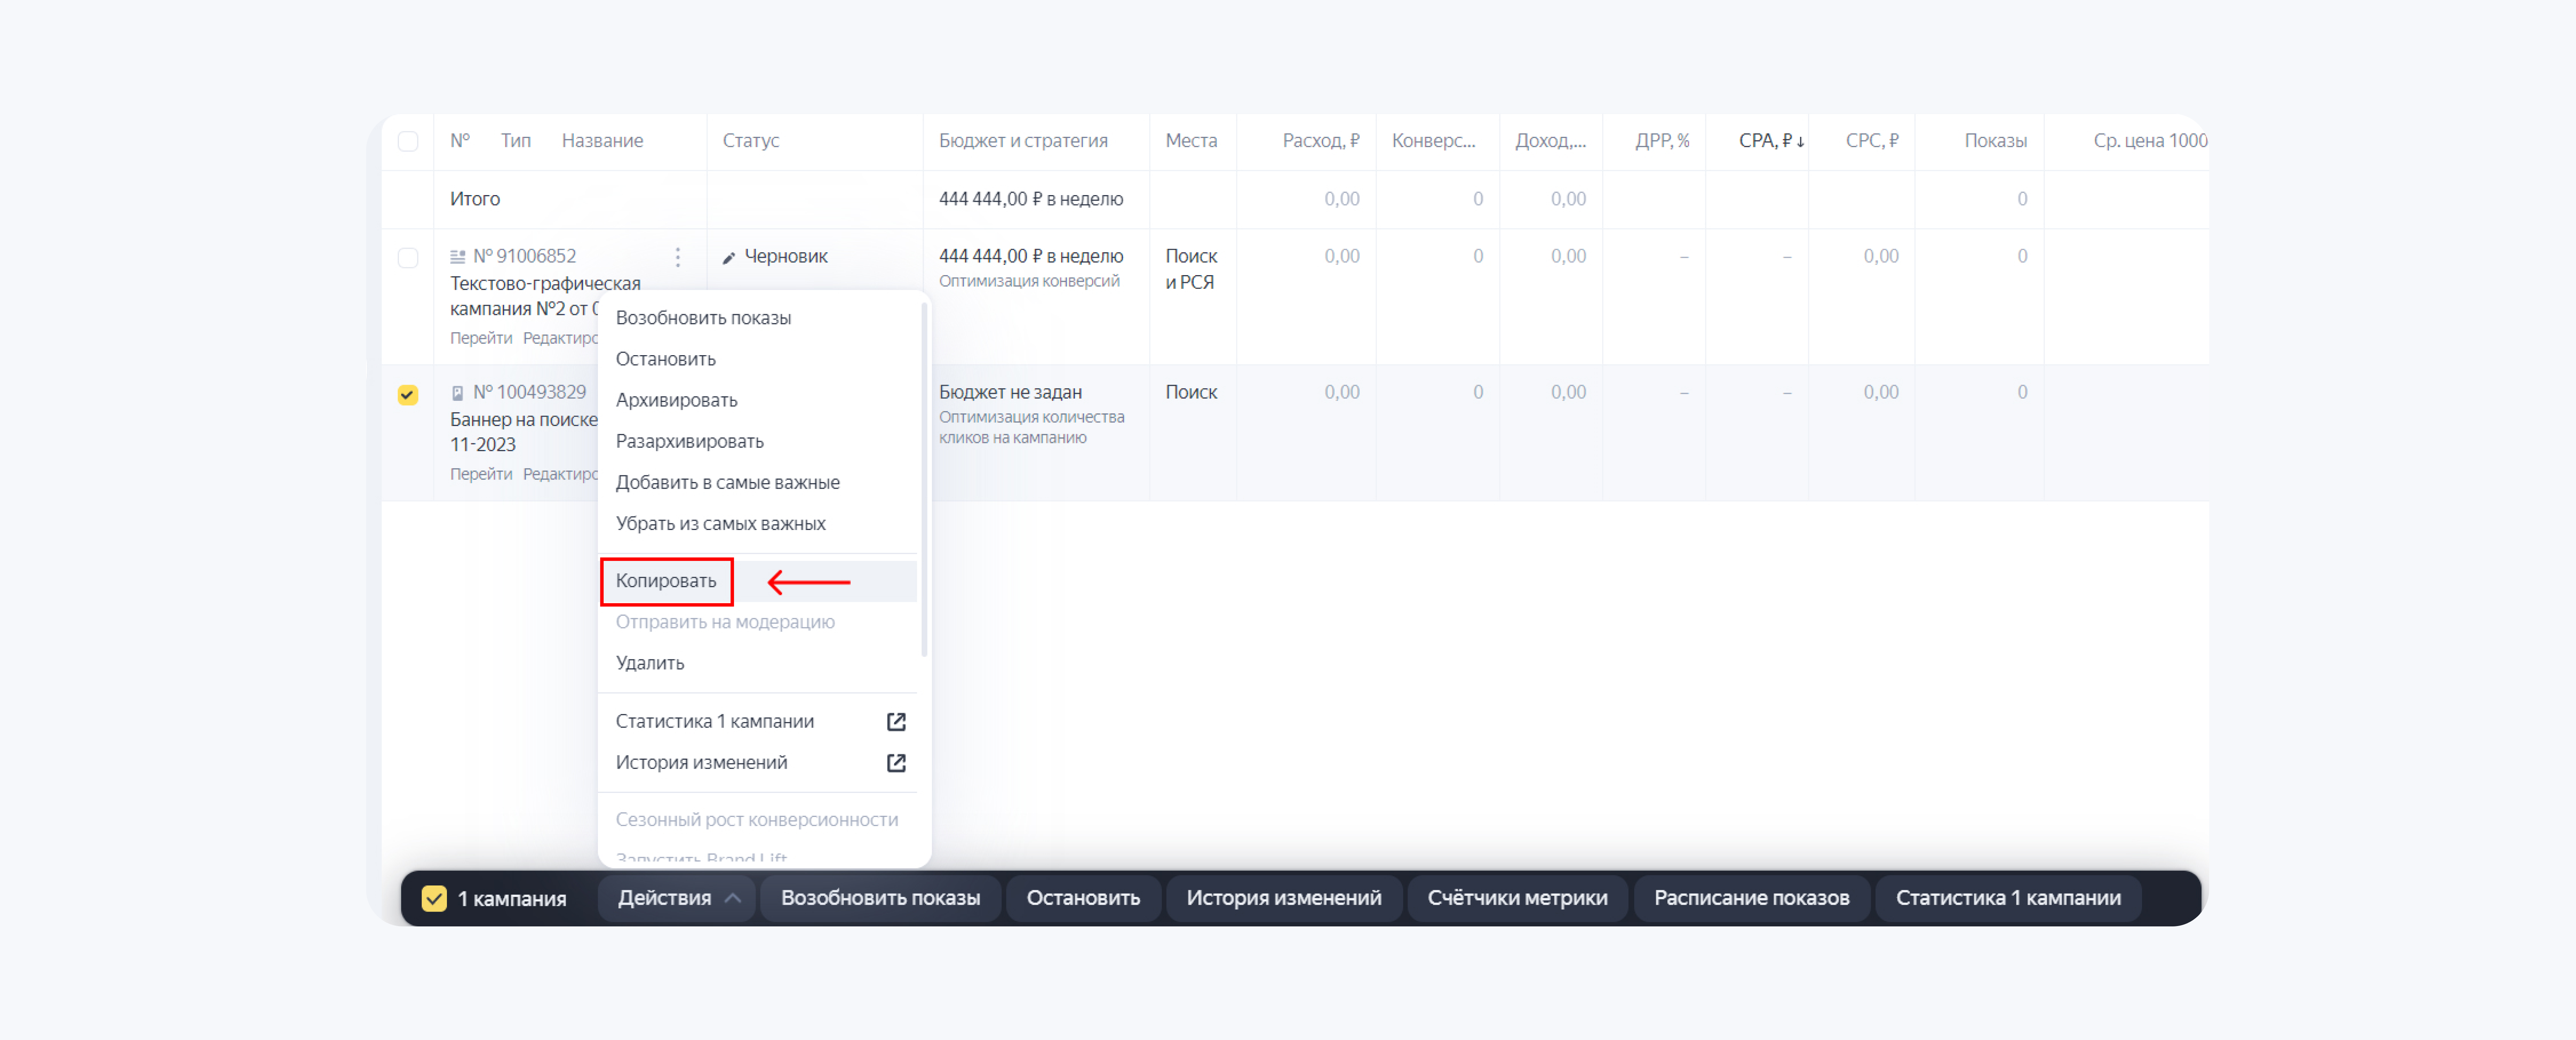Screen dimensions: 2576x1040
Task: Click Черновик status text
Action: click(x=786, y=257)
